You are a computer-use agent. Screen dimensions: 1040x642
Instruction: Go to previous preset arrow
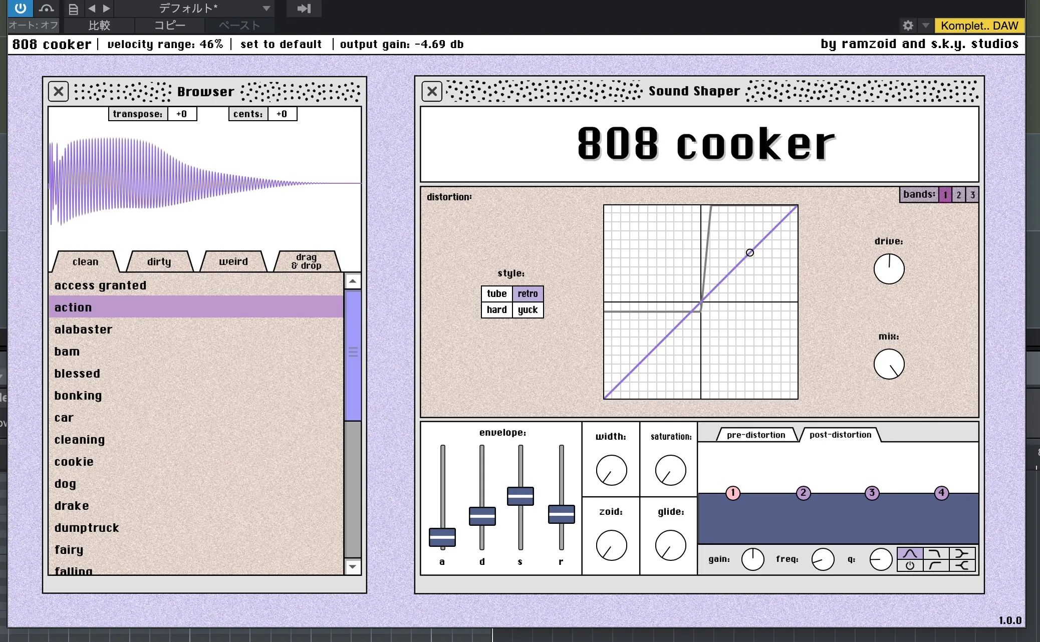click(x=92, y=9)
